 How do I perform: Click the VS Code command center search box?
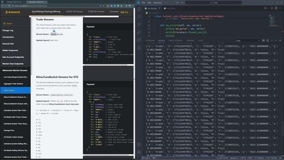pyautogui.click(x=213, y=3)
